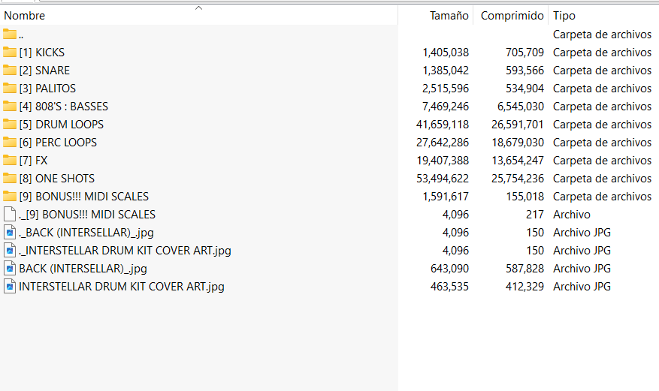659x391 pixels.
Task: Click the [2] SNARE folder icon
Action: pyautogui.click(x=10, y=71)
